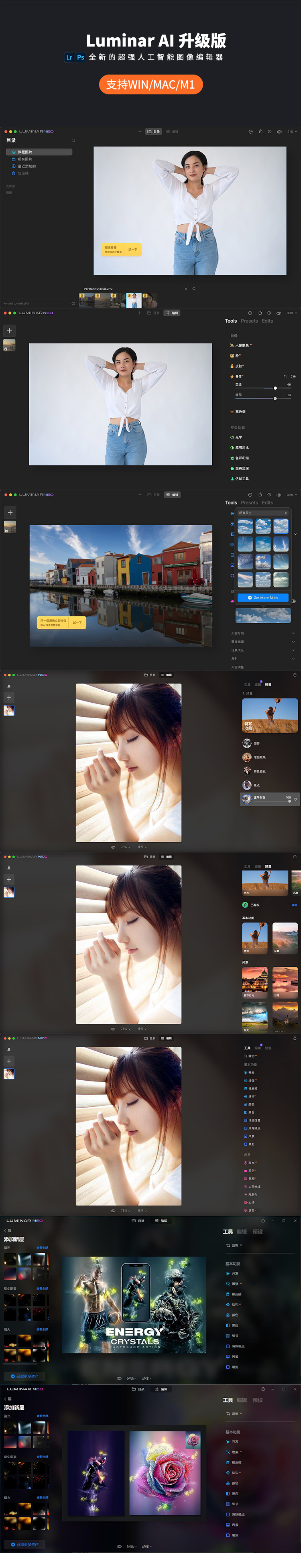Open the 仿制工具 clone tool
This screenshot has width=301, height=1553.
click(240, 479)
